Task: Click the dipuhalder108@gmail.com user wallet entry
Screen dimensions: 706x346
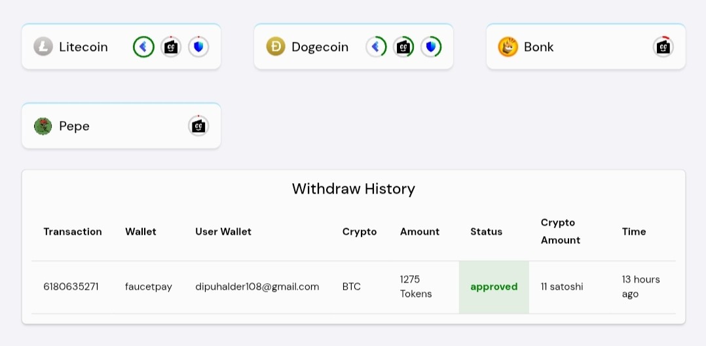Action: [257, 286]
